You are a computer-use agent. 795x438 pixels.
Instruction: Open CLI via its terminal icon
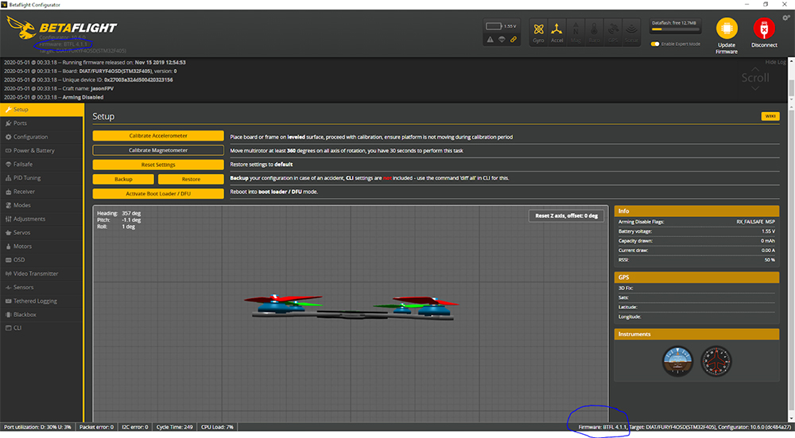point(9,328)
